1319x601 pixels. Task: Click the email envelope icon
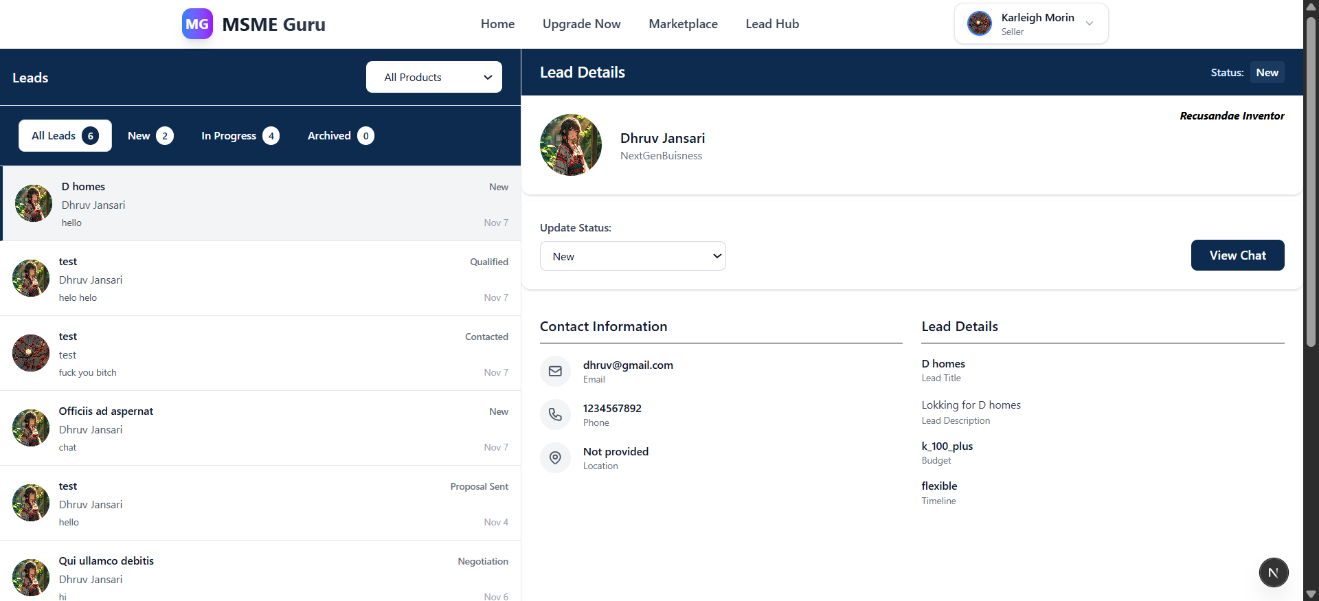point(555,372)
